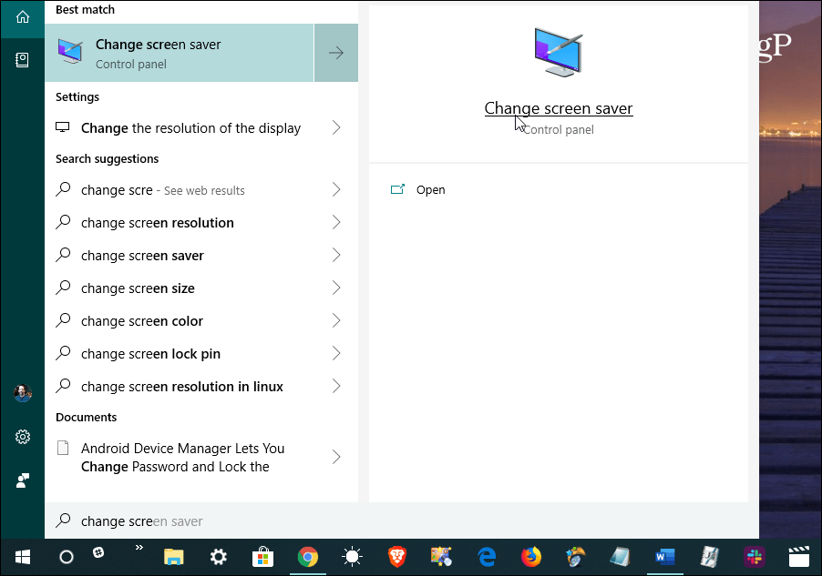The width and height of the screenshot is (822, 576).
Task: Expand 'Change the resolution of the display' chevron
Action: tap(336, 128)
